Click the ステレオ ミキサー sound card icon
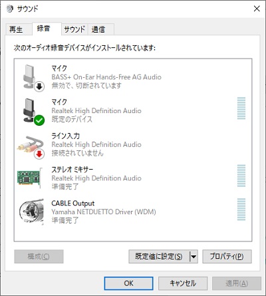Screen dimensions: 266x296 (x=30, y=178)
